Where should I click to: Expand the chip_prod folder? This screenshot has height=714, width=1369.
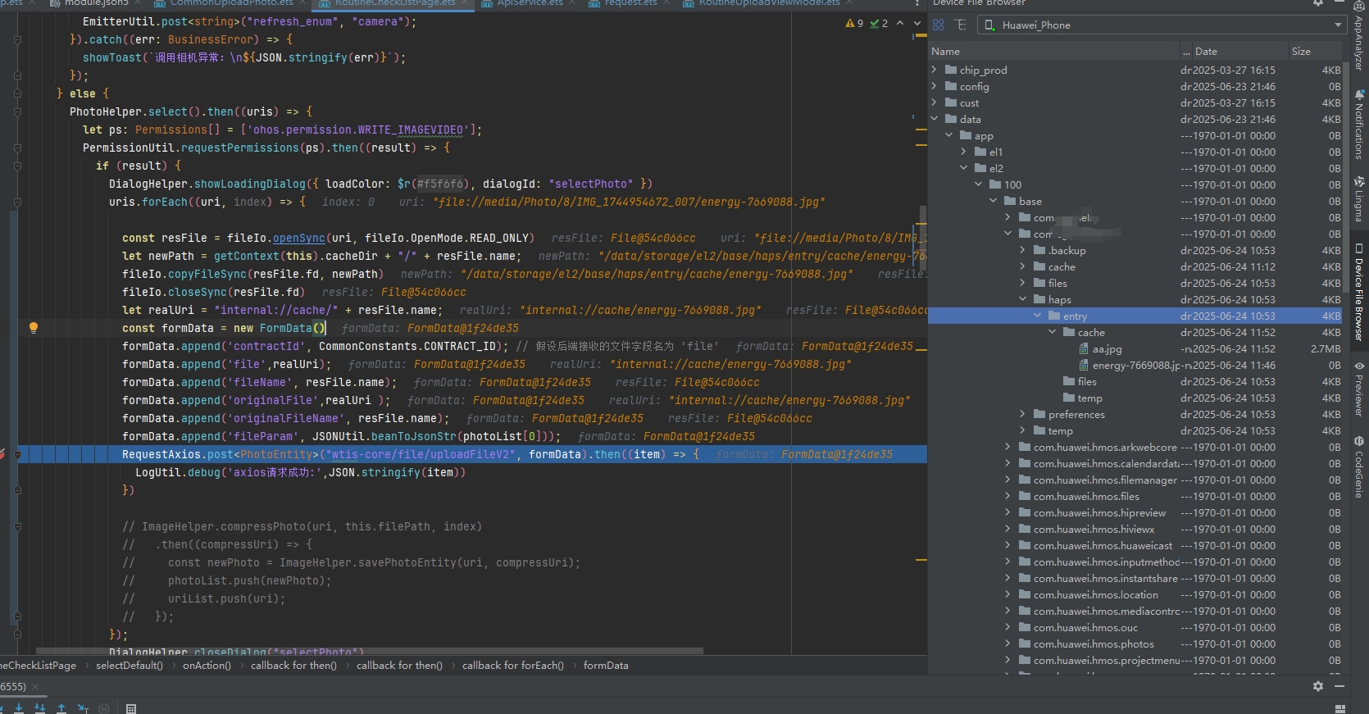point(935,70)
